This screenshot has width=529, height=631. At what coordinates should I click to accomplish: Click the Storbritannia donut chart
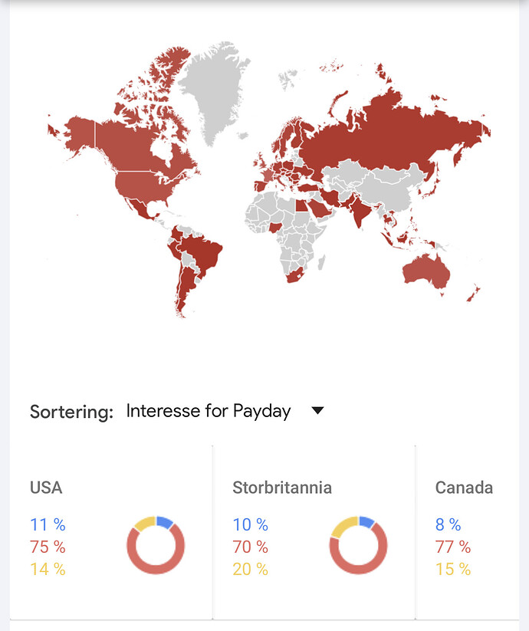pyautogui.click(x=359, y=545)
